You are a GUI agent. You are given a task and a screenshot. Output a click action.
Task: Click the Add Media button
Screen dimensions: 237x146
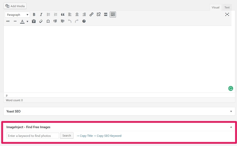coord(15,6)
